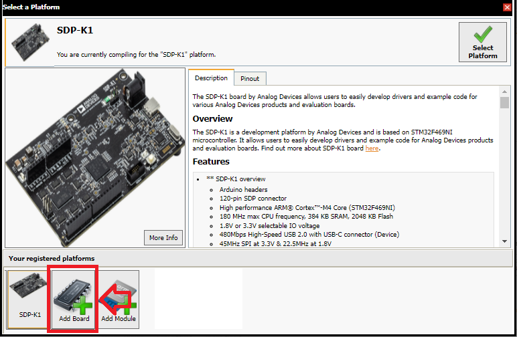Click the Add Module icon
Image resolution: width=517 pixels, height=337 pixels.
pyautogui.click(x=119, y=299)
